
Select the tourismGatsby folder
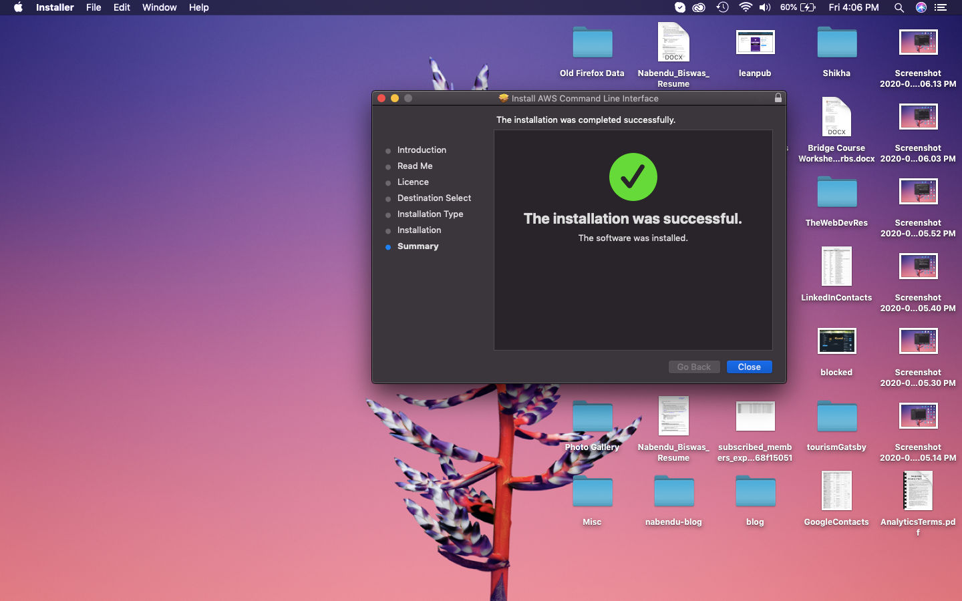click(x=836, y=417)
